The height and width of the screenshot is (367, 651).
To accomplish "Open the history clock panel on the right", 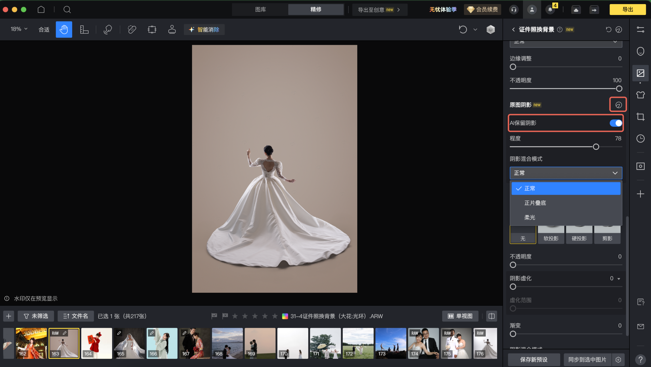I will 640,138.
